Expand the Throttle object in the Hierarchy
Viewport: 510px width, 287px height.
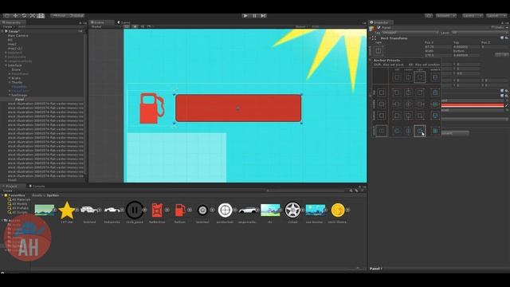(x=10, y=82)
